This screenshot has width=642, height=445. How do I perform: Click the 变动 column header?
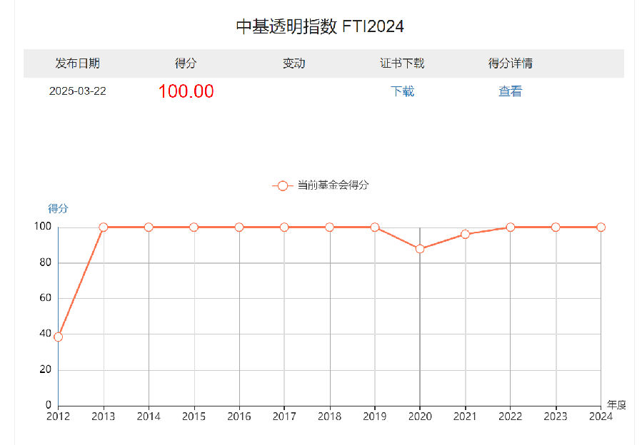pos(294,63)
